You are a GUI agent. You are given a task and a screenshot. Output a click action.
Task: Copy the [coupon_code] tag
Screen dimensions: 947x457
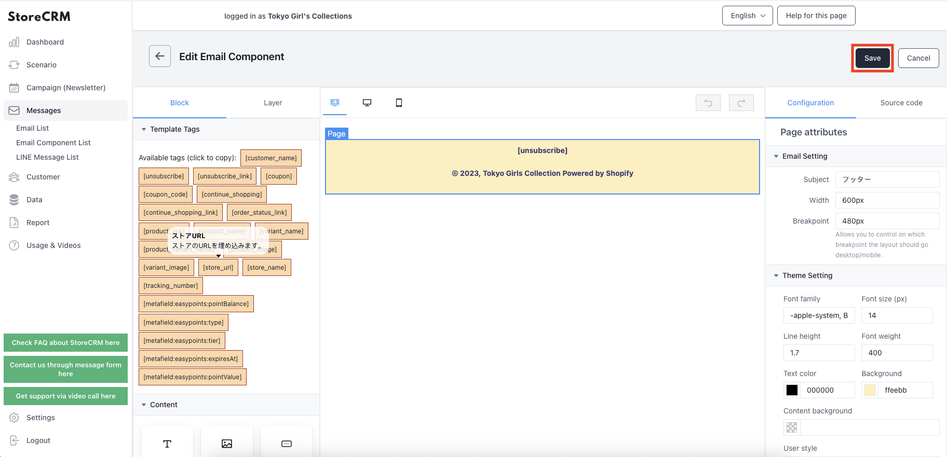pyautogui.click(x=166, y=195)
